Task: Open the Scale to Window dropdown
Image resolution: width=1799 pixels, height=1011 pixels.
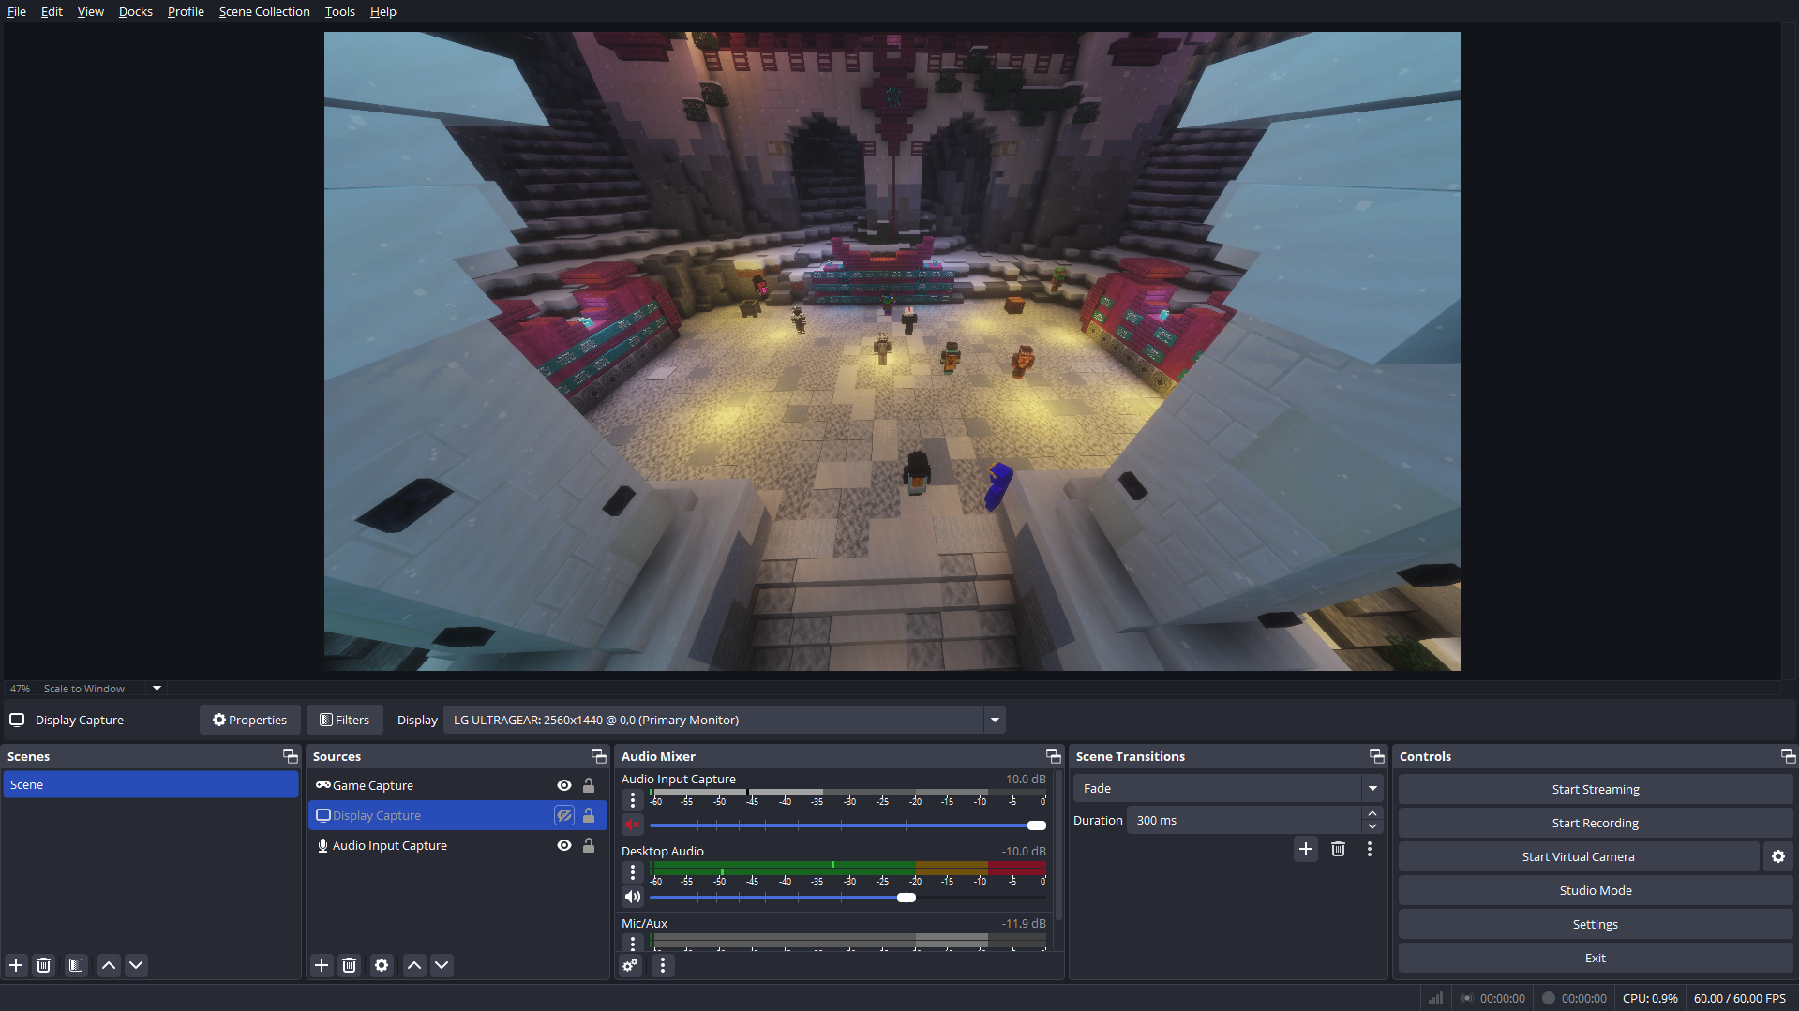Action: (157, 689)
